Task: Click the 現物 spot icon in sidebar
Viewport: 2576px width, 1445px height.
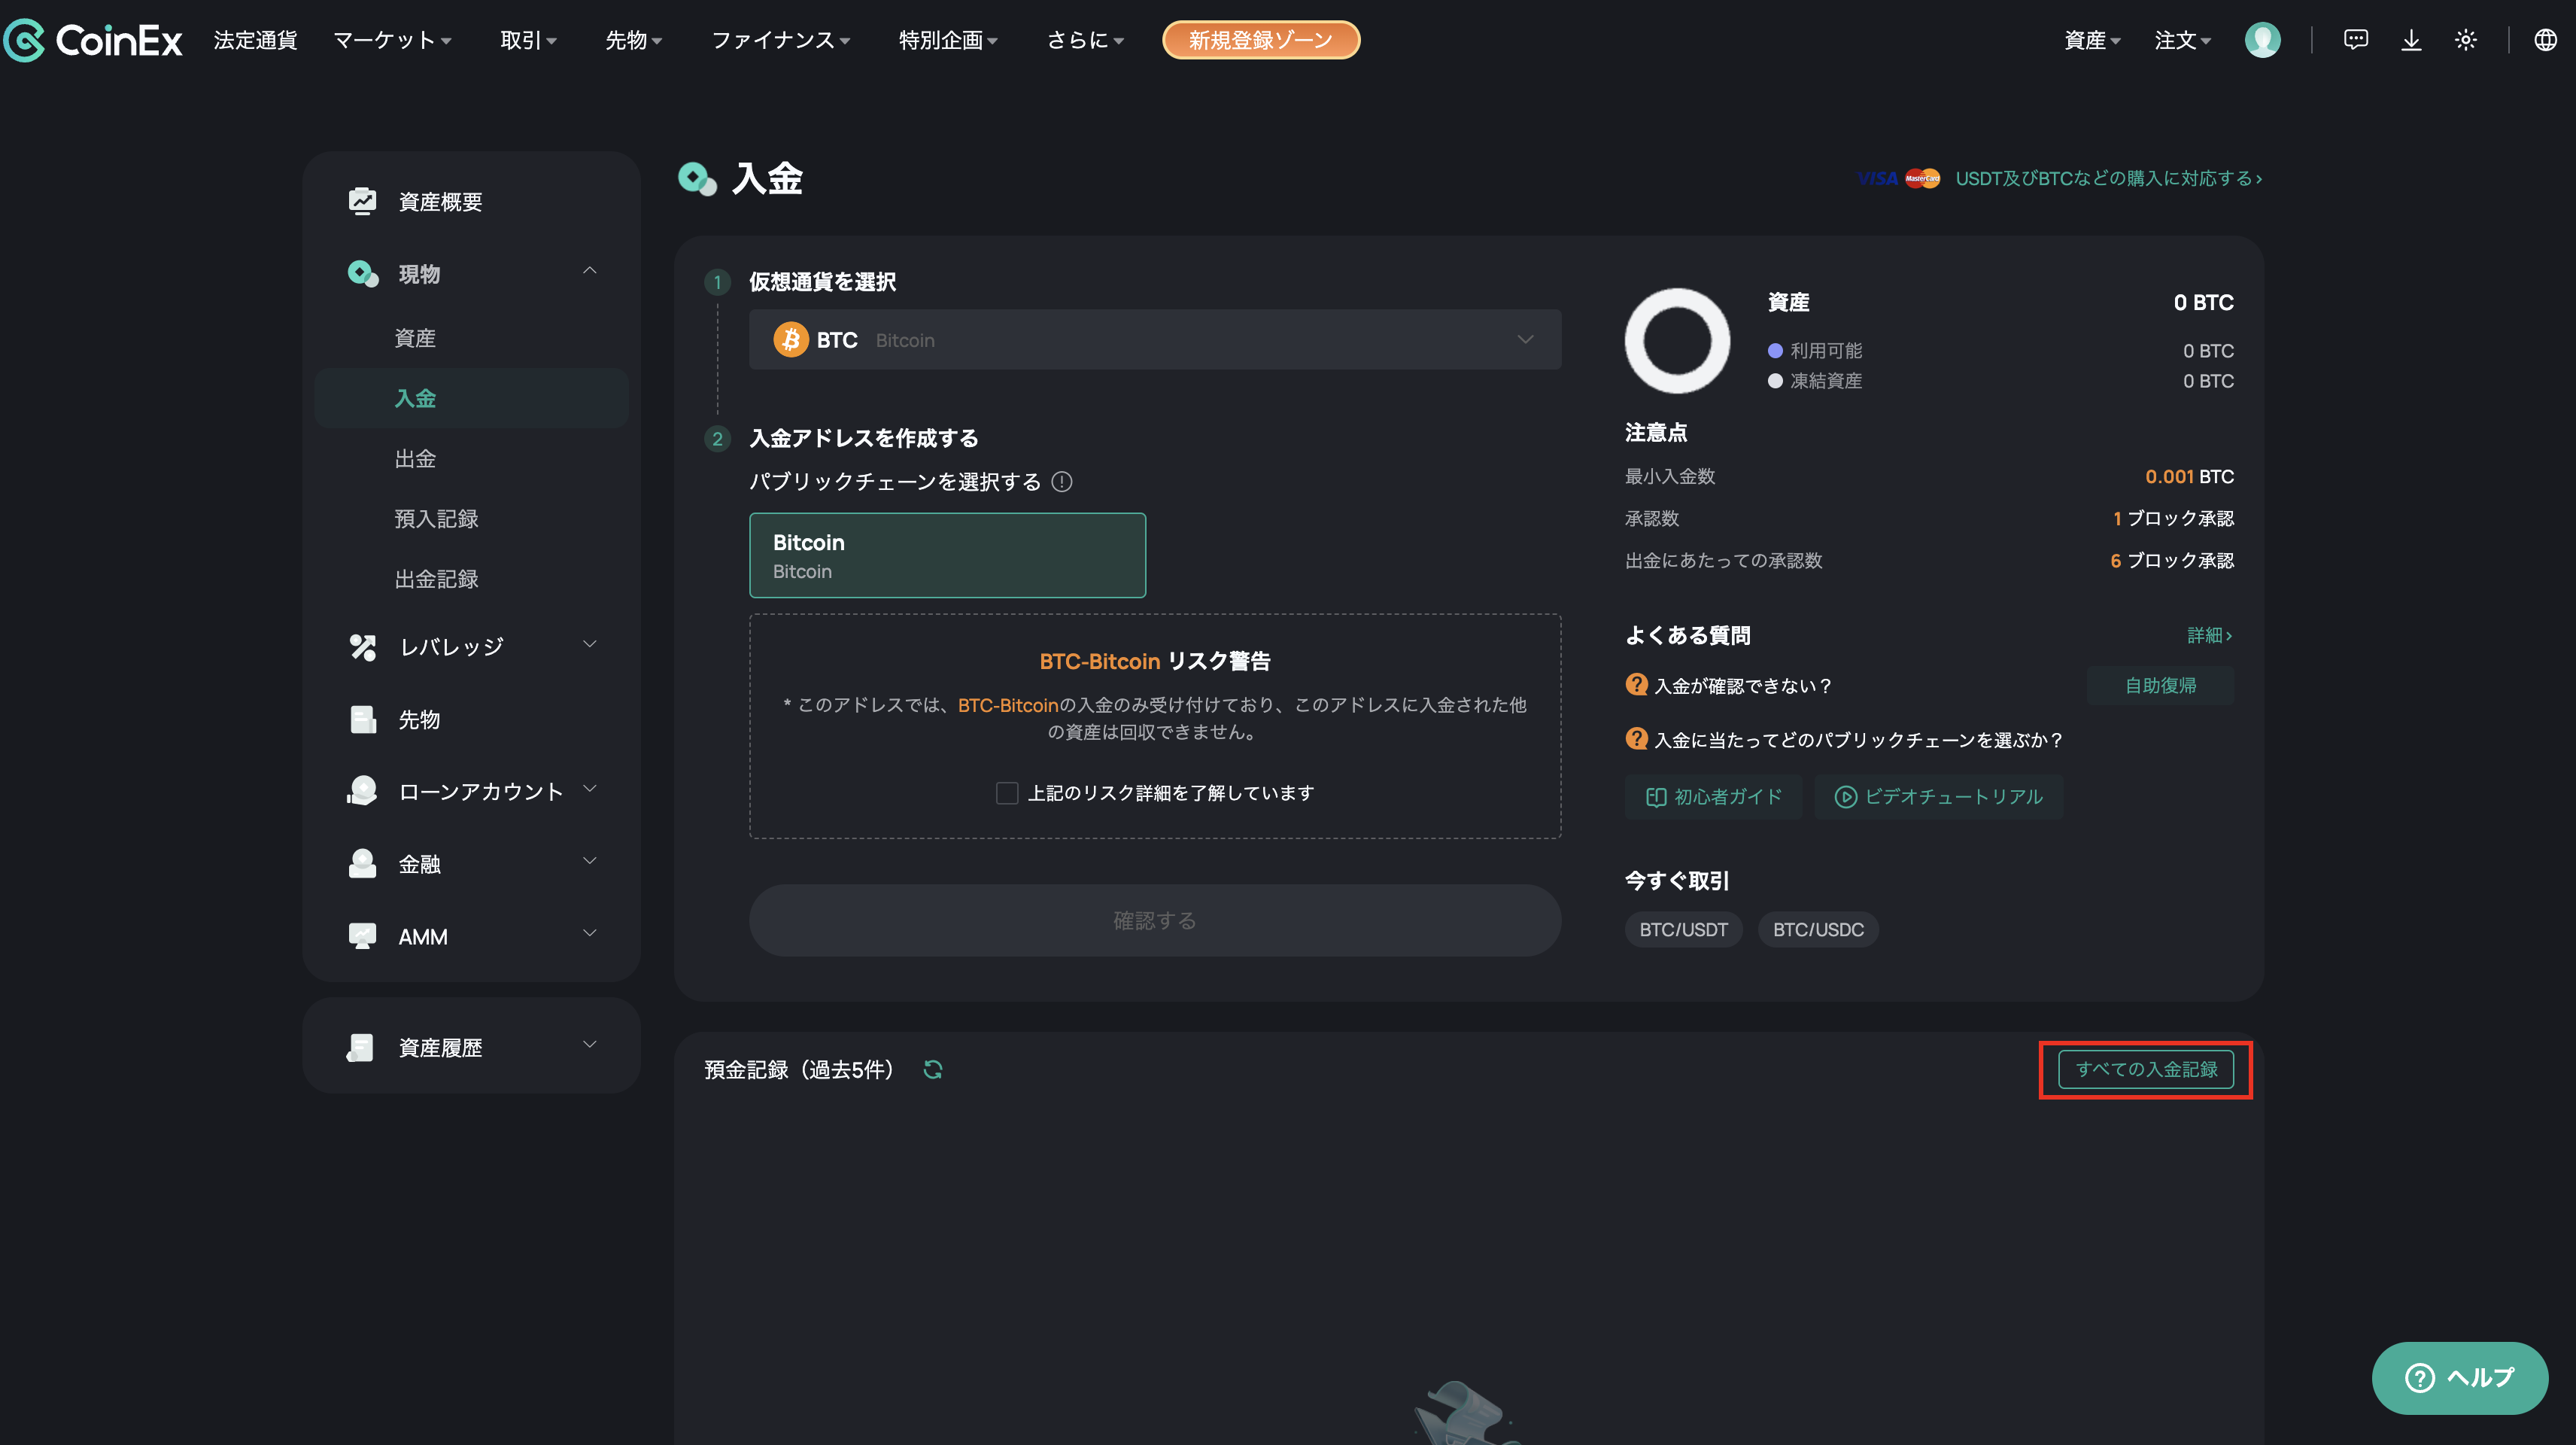Action: tap(362, 273)
